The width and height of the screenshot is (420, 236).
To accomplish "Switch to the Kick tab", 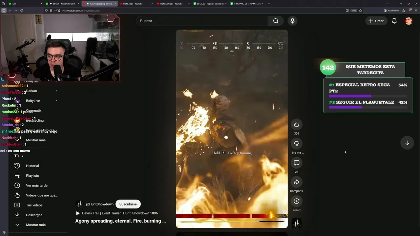I will 25,4.
